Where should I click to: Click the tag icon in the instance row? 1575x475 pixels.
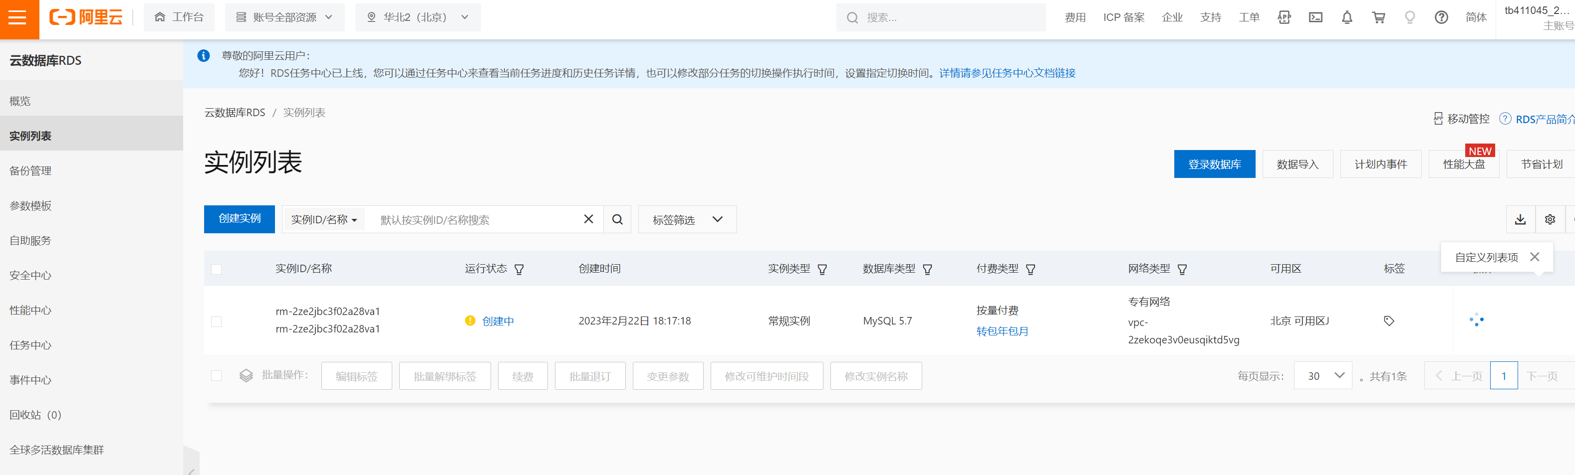1388,321
